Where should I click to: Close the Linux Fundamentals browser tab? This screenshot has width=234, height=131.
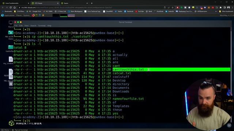point(29,3)
